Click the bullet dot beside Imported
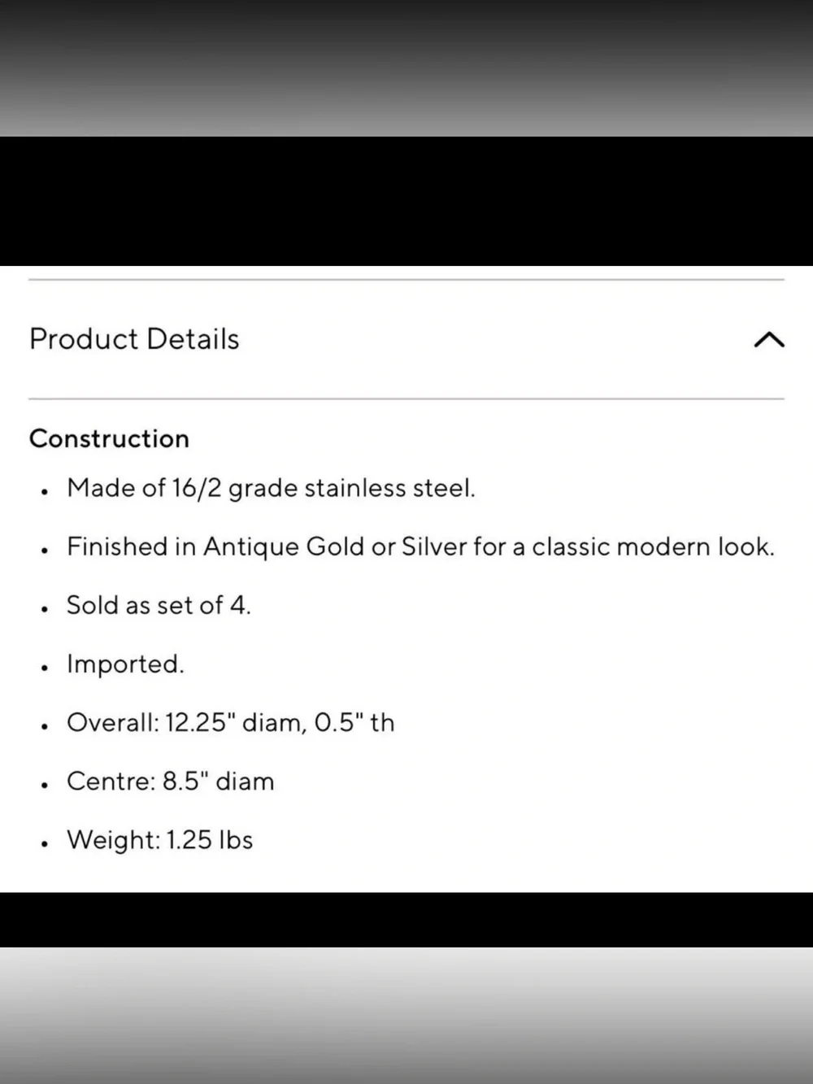The width and height of the screenshot is (813, 1084). pos(45,668)
